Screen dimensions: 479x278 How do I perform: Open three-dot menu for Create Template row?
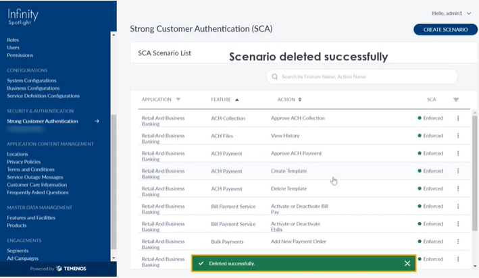pos(457,171)
